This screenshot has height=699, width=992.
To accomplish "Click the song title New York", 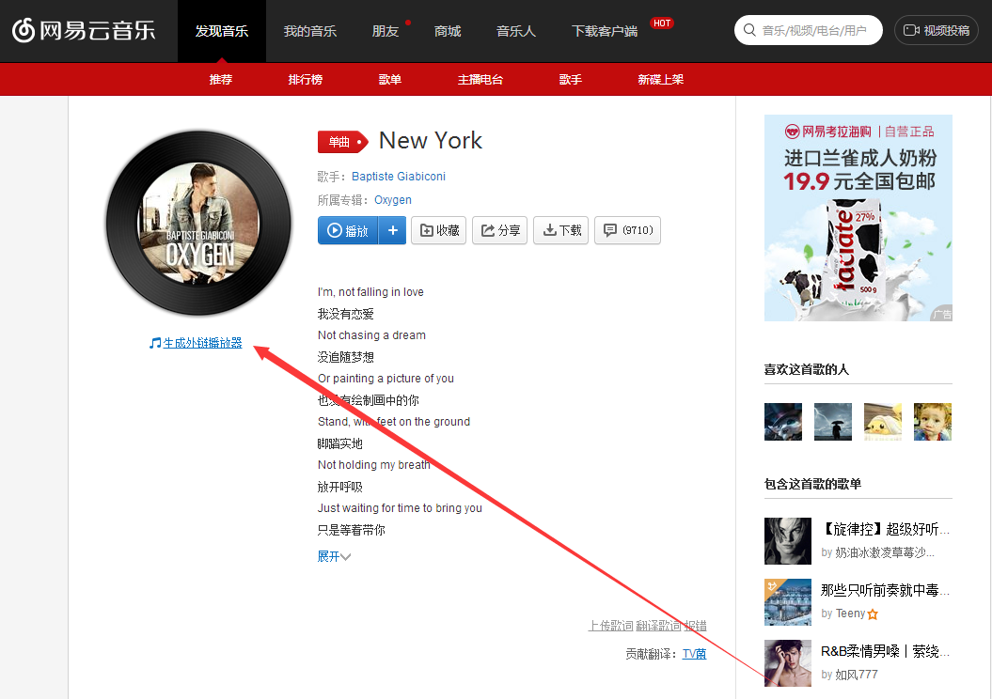I will (x=431, y=140).
